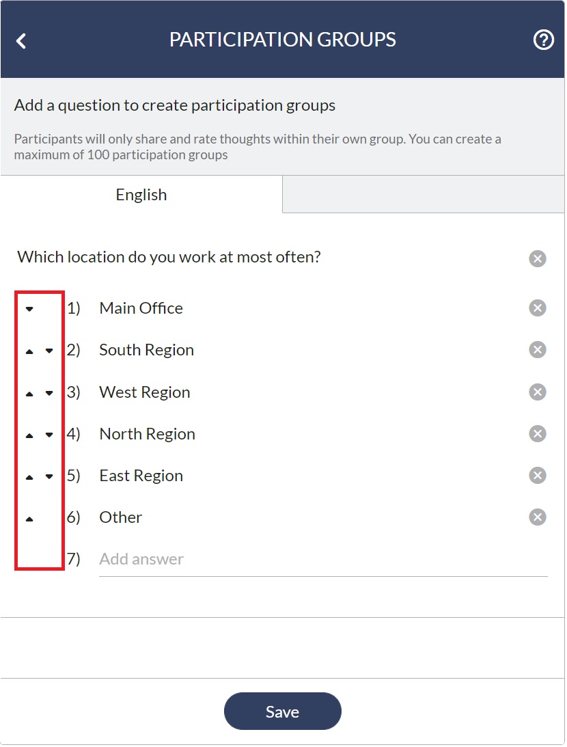Move West Region up one position
Viewport: 567px width, 747px height.
click(x=29, y=394)
